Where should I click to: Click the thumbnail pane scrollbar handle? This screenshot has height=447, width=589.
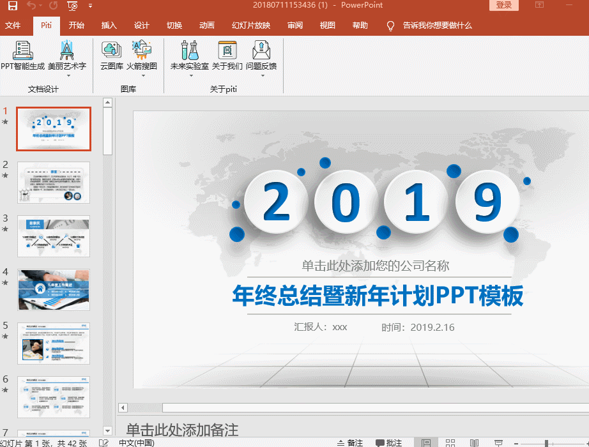(107, 131)
